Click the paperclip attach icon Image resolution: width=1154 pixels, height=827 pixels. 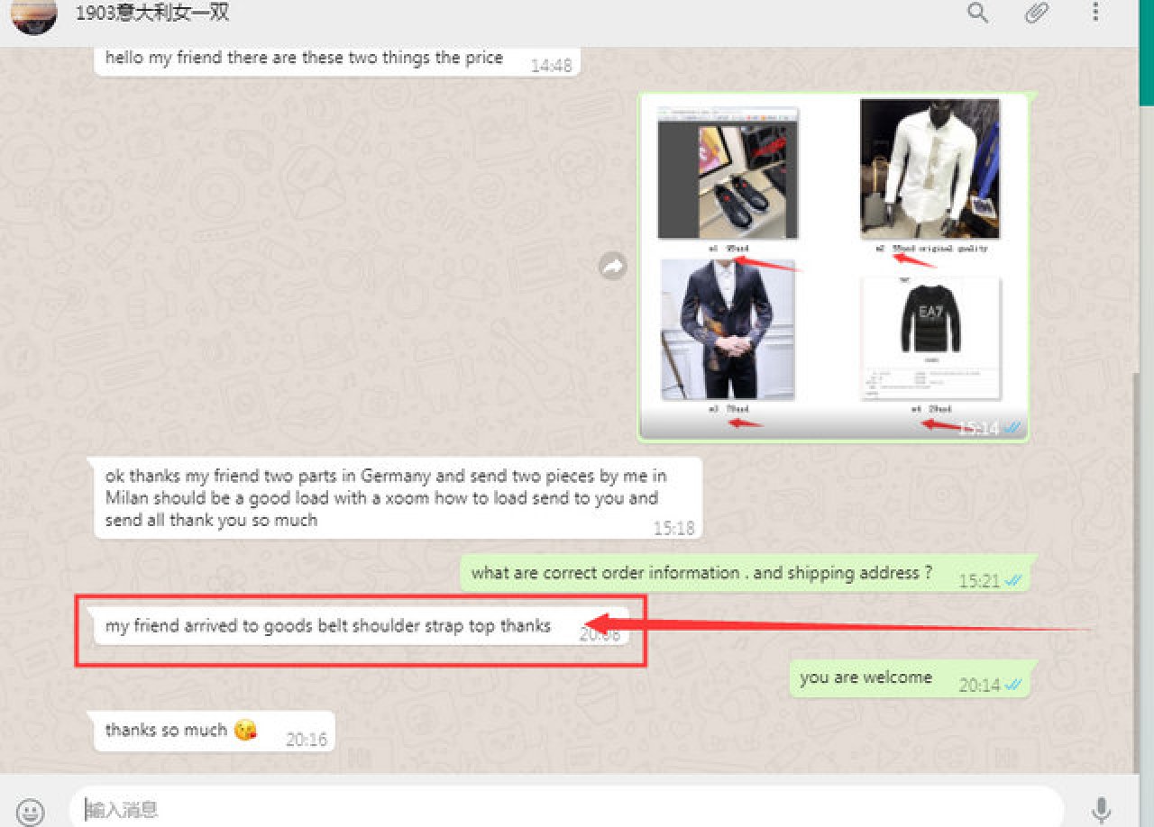1037,13
